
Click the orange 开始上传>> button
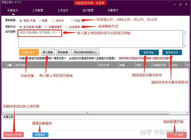click(x=29, y=52)
